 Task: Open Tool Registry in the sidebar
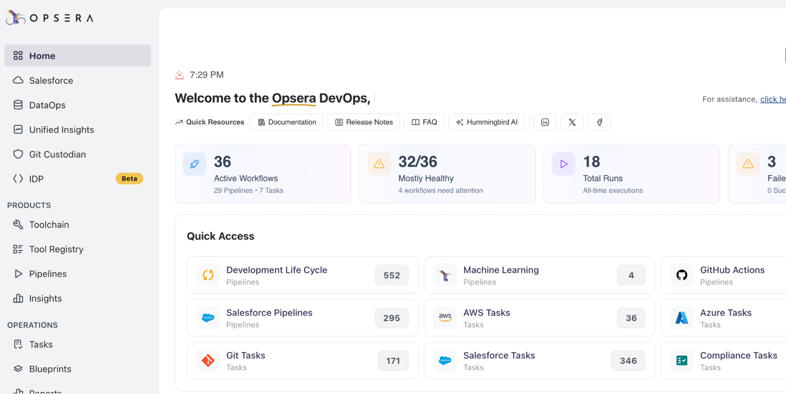click(56, 249)
